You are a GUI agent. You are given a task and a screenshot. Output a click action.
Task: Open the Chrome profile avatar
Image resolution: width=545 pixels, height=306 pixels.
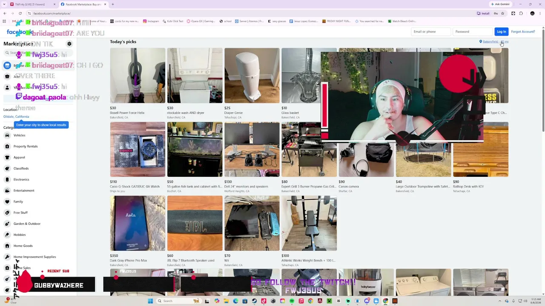tap(532, 13)
